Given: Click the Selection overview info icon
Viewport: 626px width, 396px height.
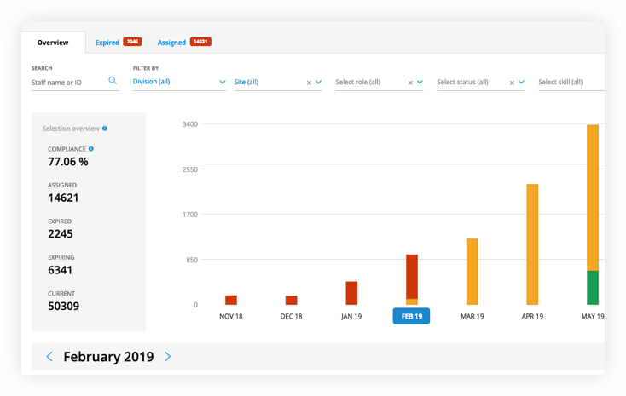Looking at the screenshot, I should point(105,129).
